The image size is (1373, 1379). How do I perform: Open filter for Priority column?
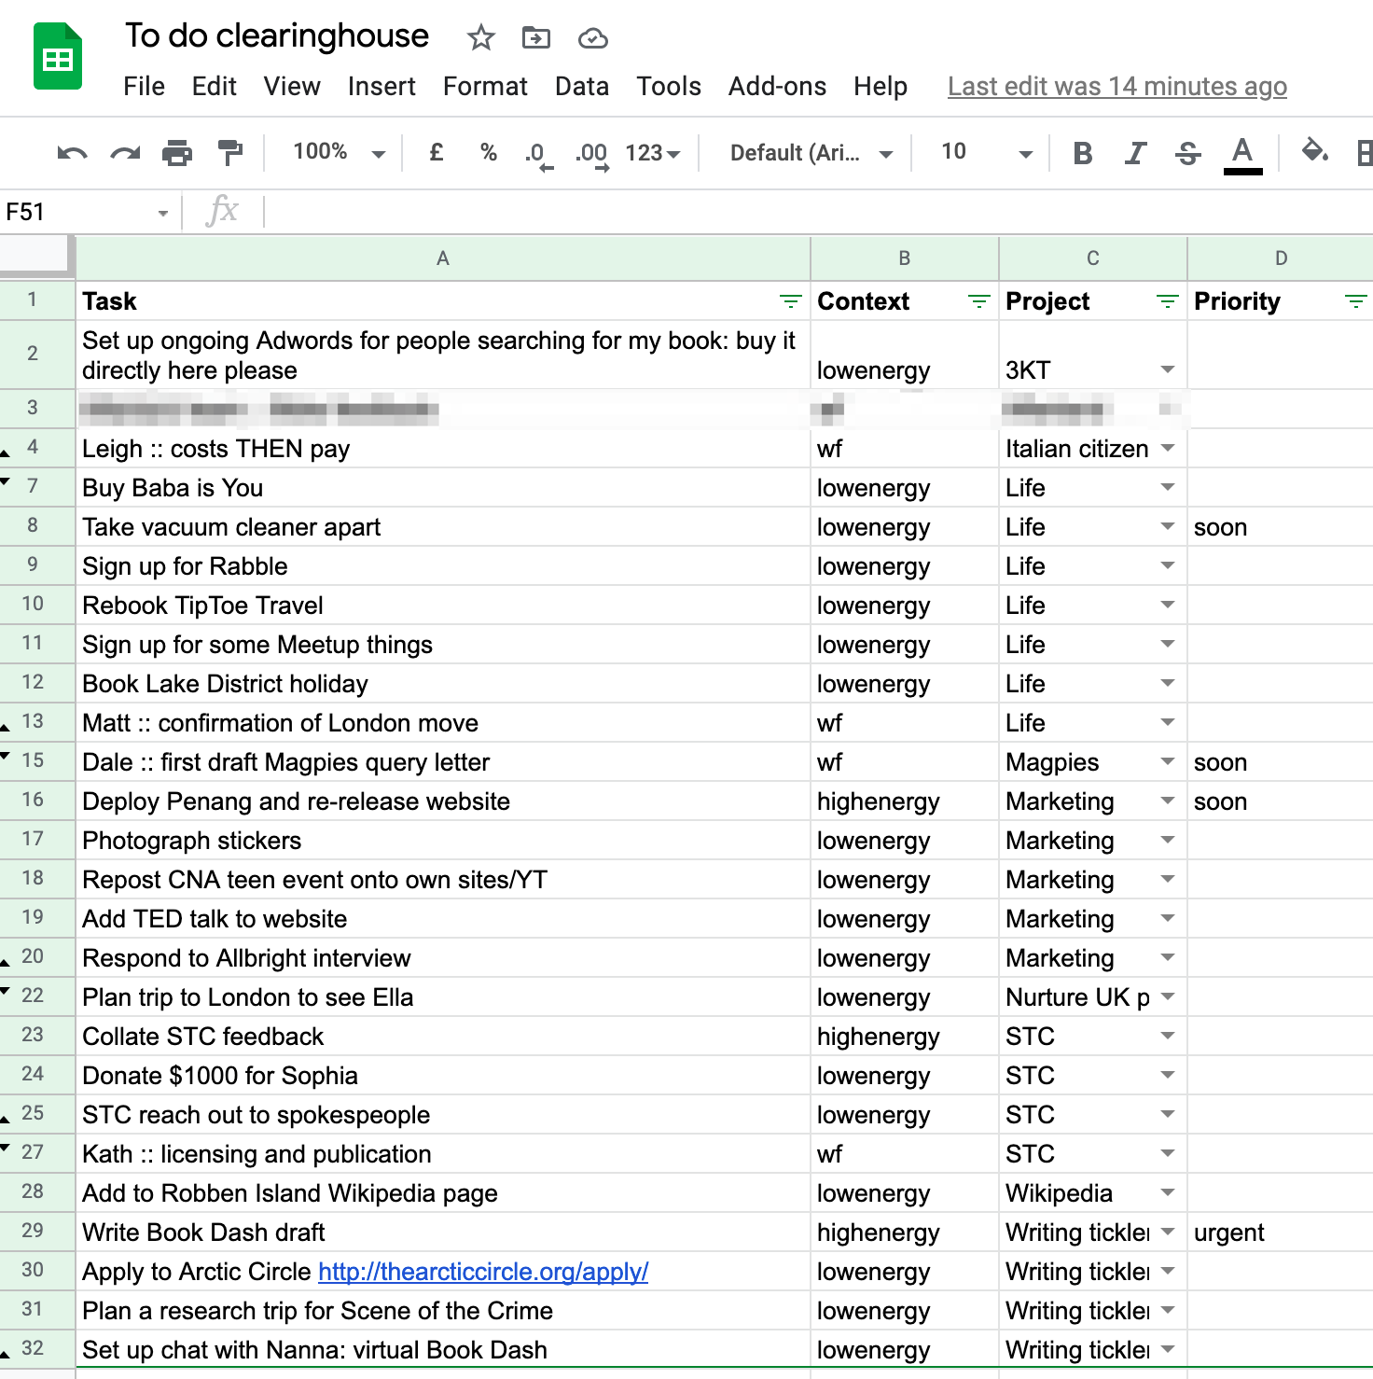pos(1355,301)
